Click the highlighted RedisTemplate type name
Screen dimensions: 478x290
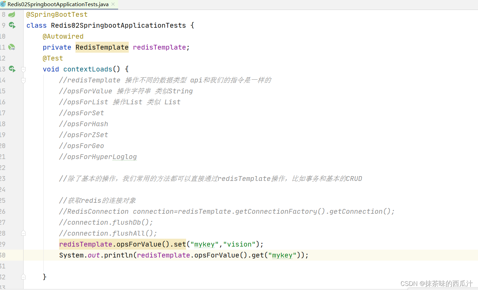(x=102, y=47)
